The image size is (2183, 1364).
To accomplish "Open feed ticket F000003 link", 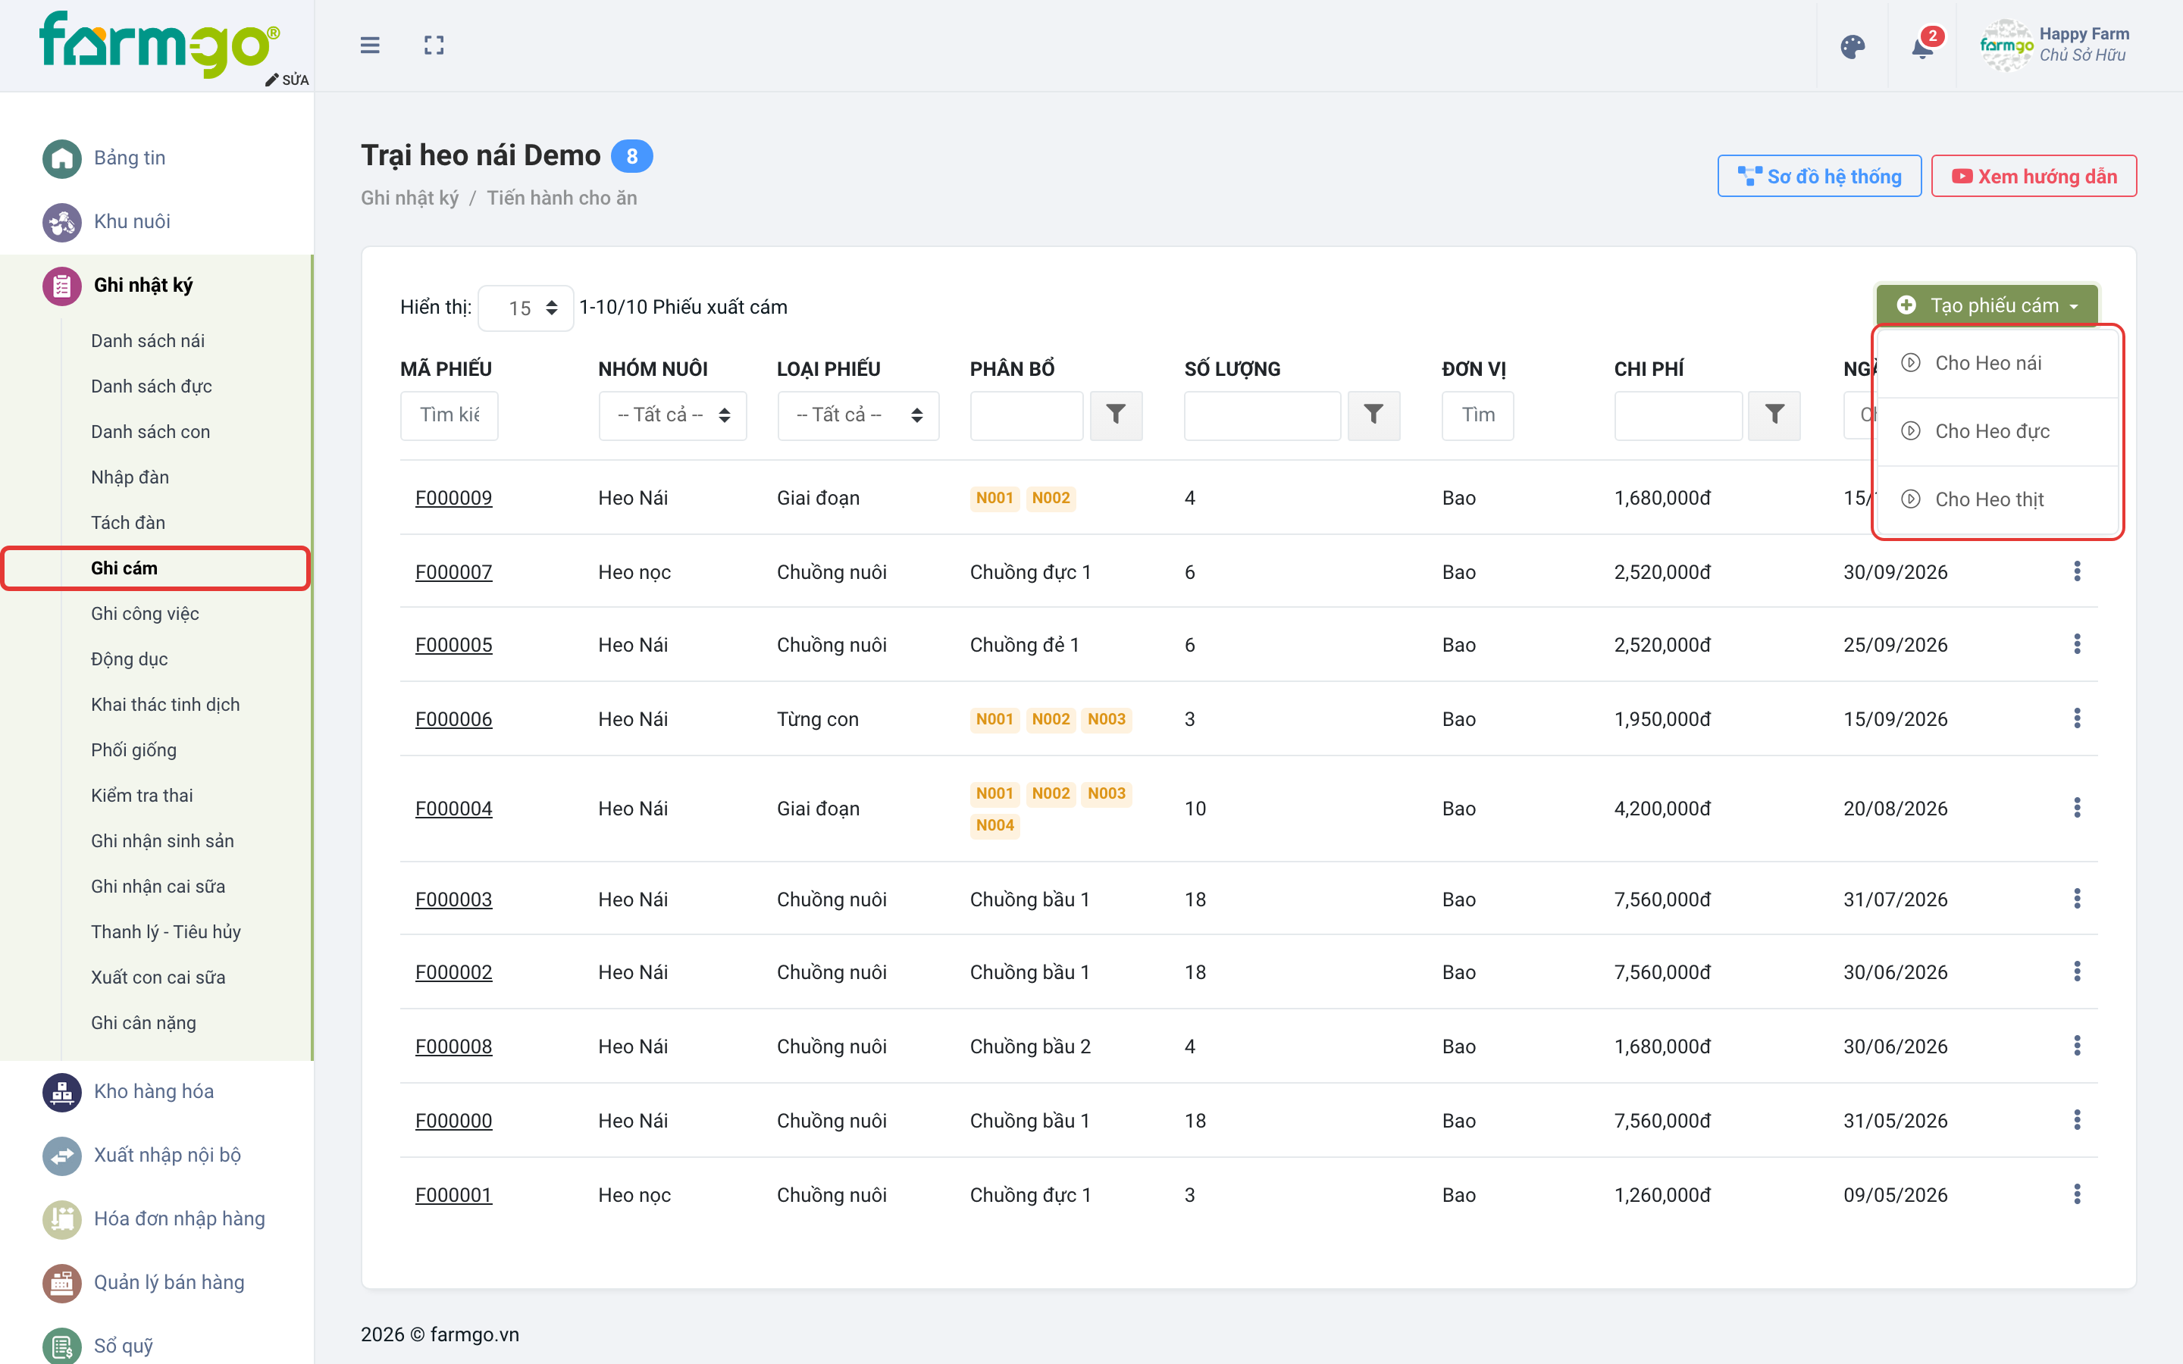I will pos(454,899).
